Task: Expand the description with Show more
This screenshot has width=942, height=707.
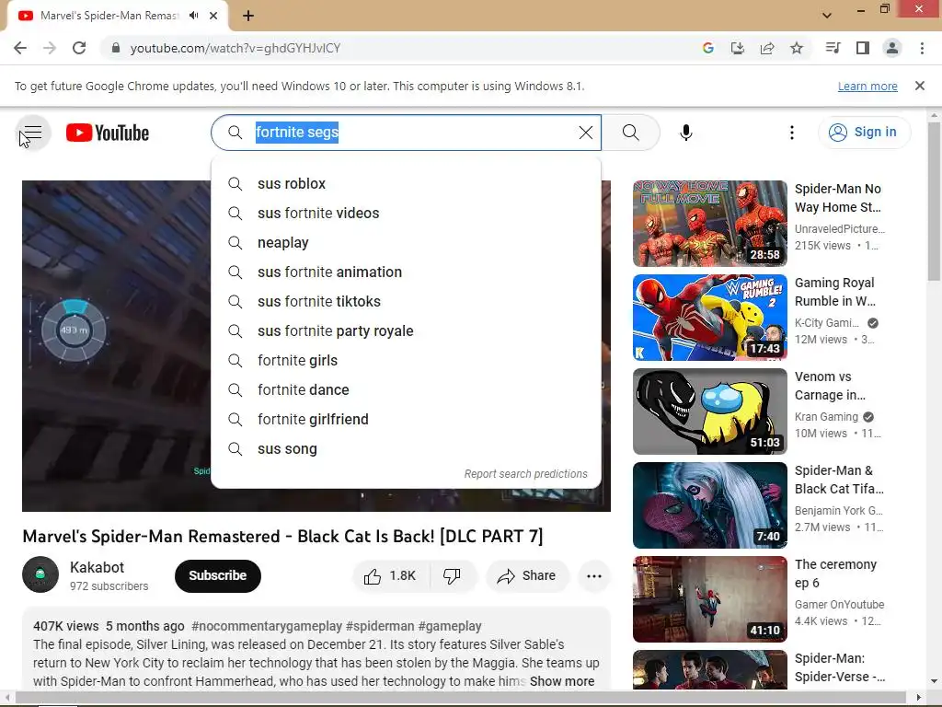Action: [562, 681]
